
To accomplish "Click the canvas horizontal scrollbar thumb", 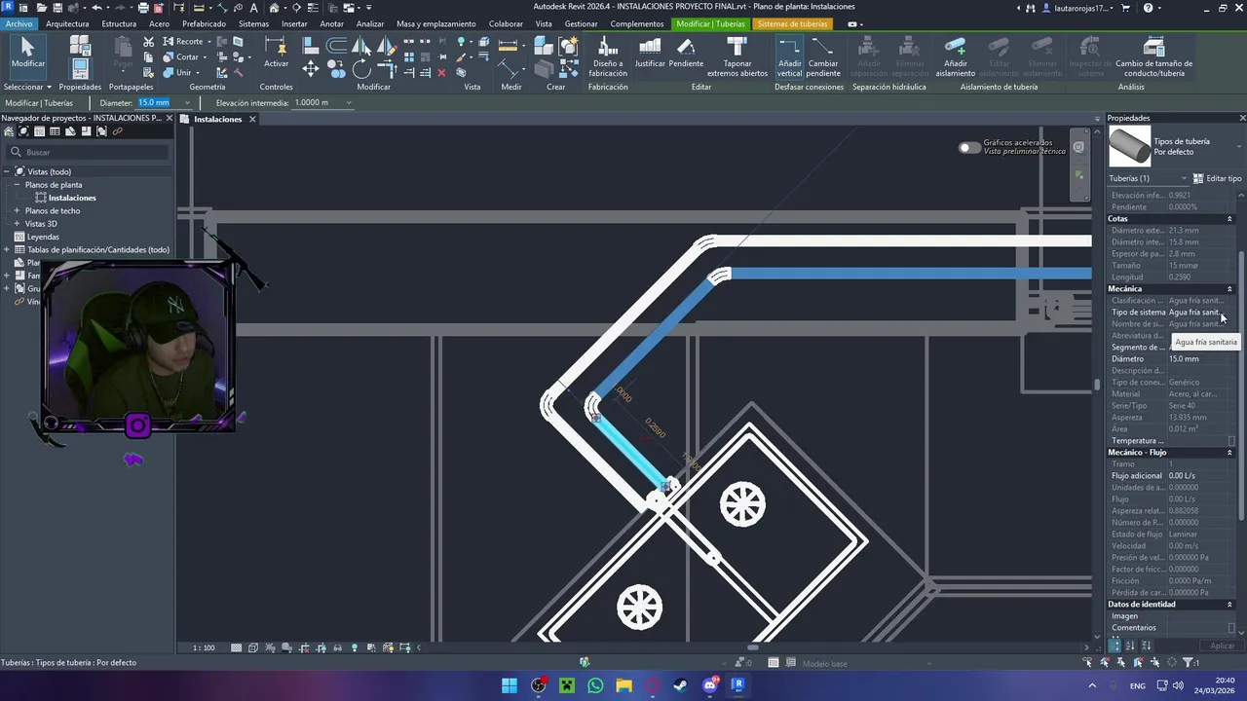I will point(752,647).
